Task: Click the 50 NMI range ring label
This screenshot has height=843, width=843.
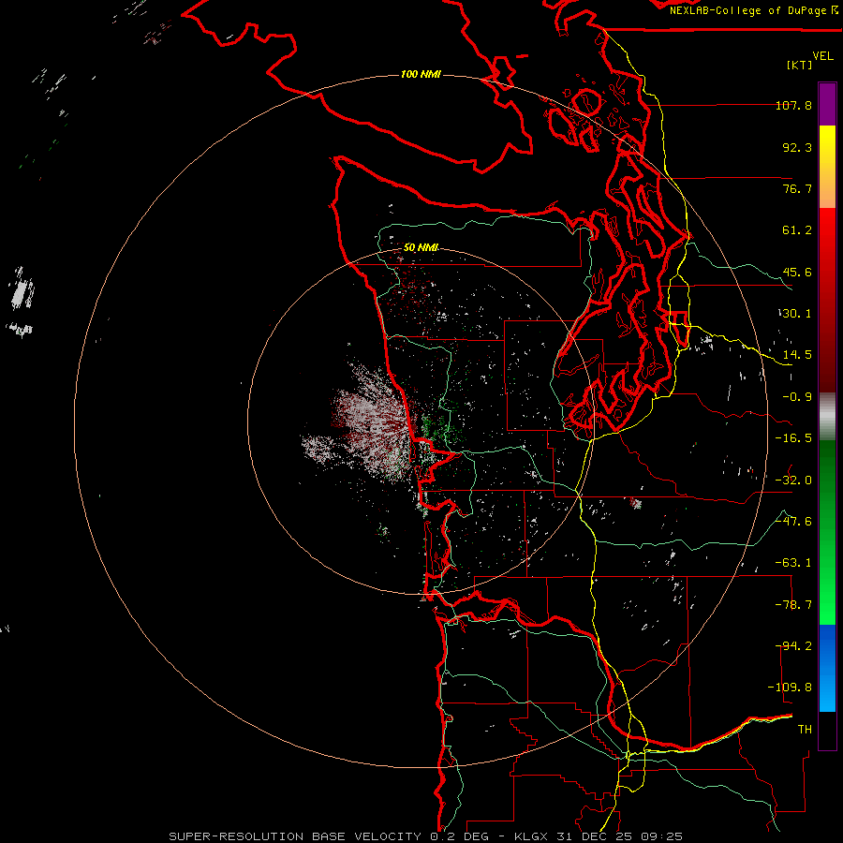Action: coord(421,248)
